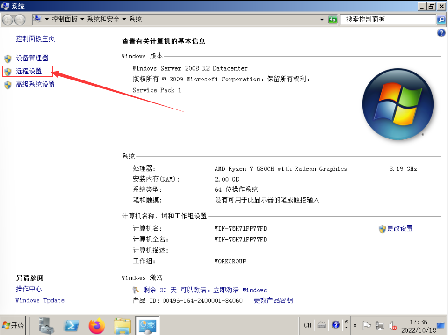
Task: Click 更改产品密钥 link
Action: point(273,300)
